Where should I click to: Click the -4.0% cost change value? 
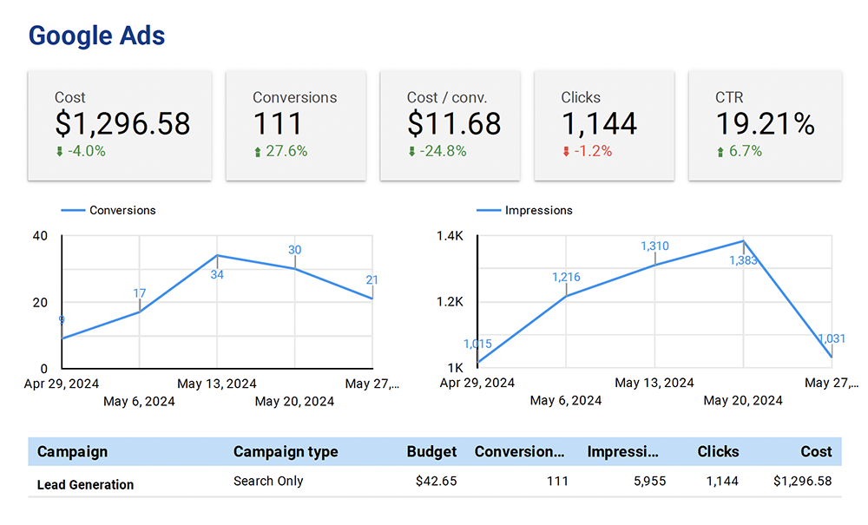pos(86,151)
